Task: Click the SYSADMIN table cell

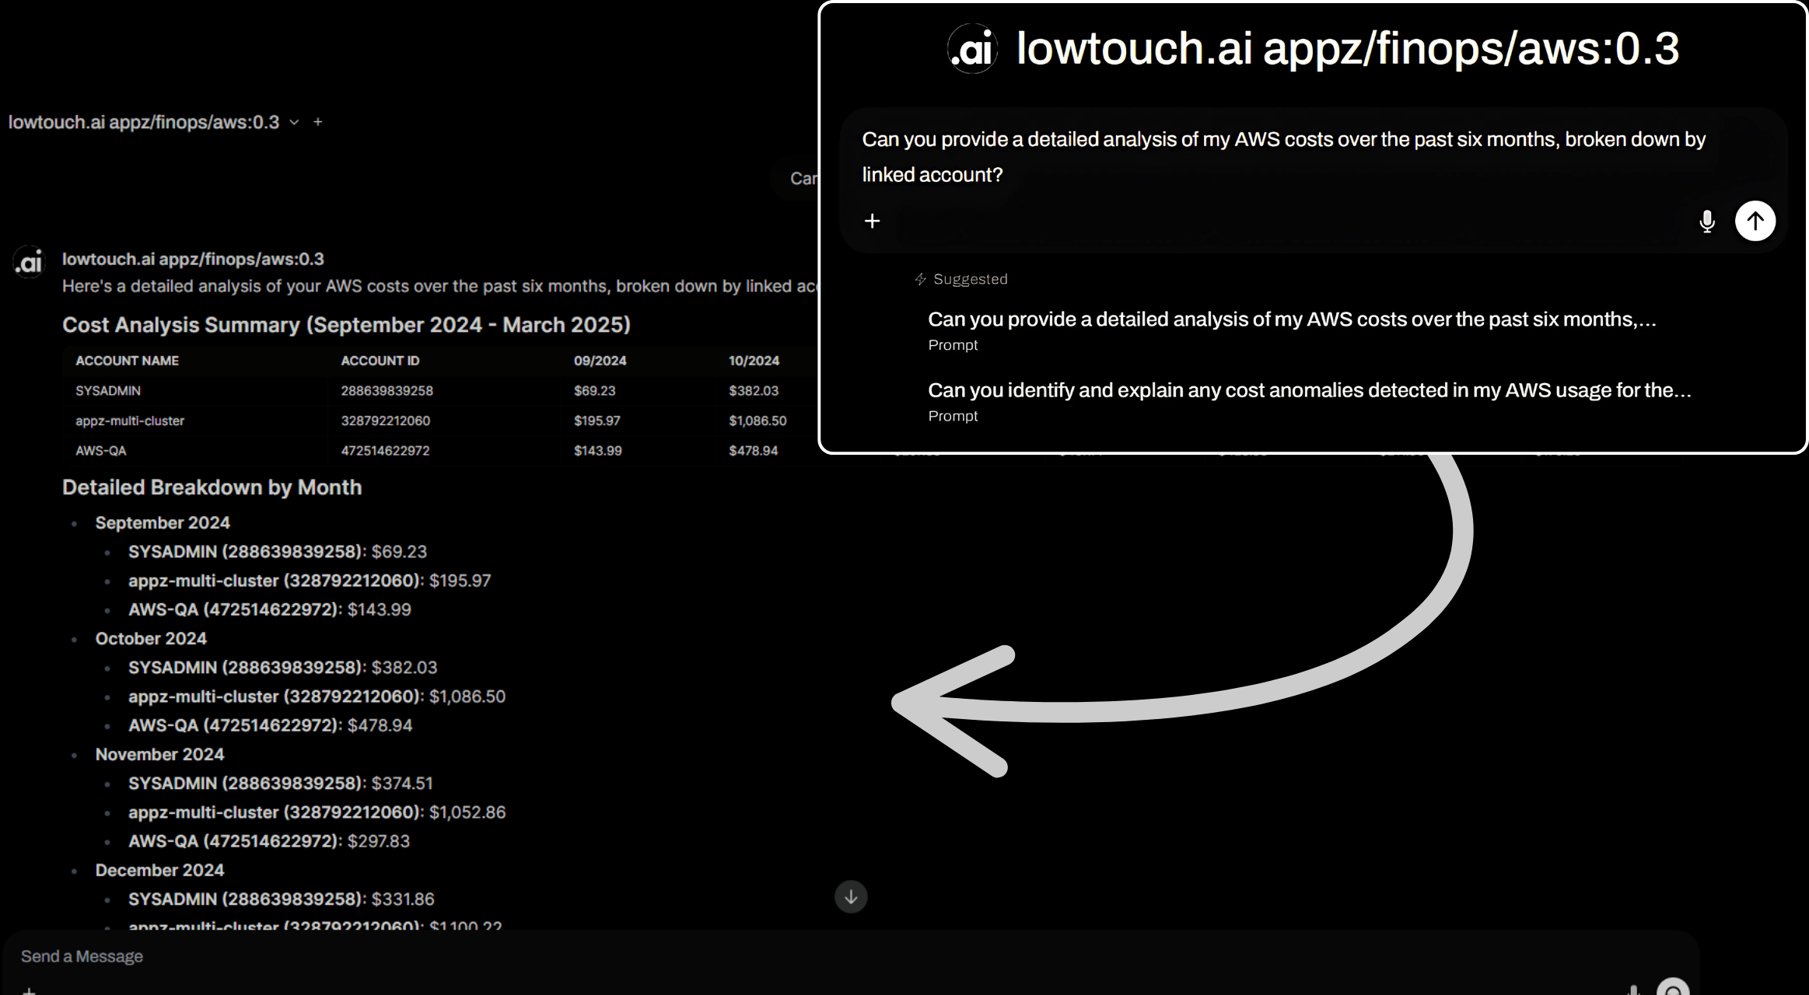Action: (x=108, y=391)
